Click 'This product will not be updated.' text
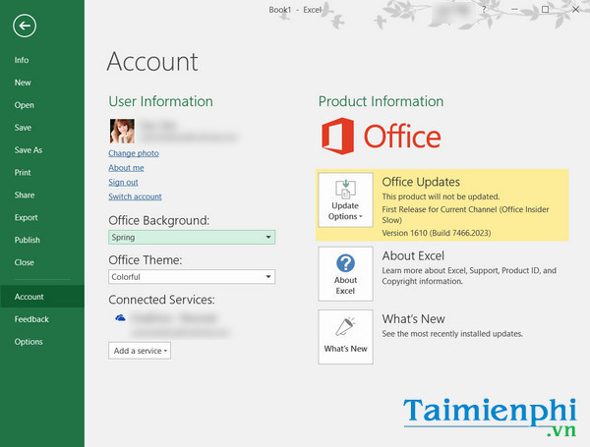The height and width of the screenshot is (447, 590). click(441, 196)
